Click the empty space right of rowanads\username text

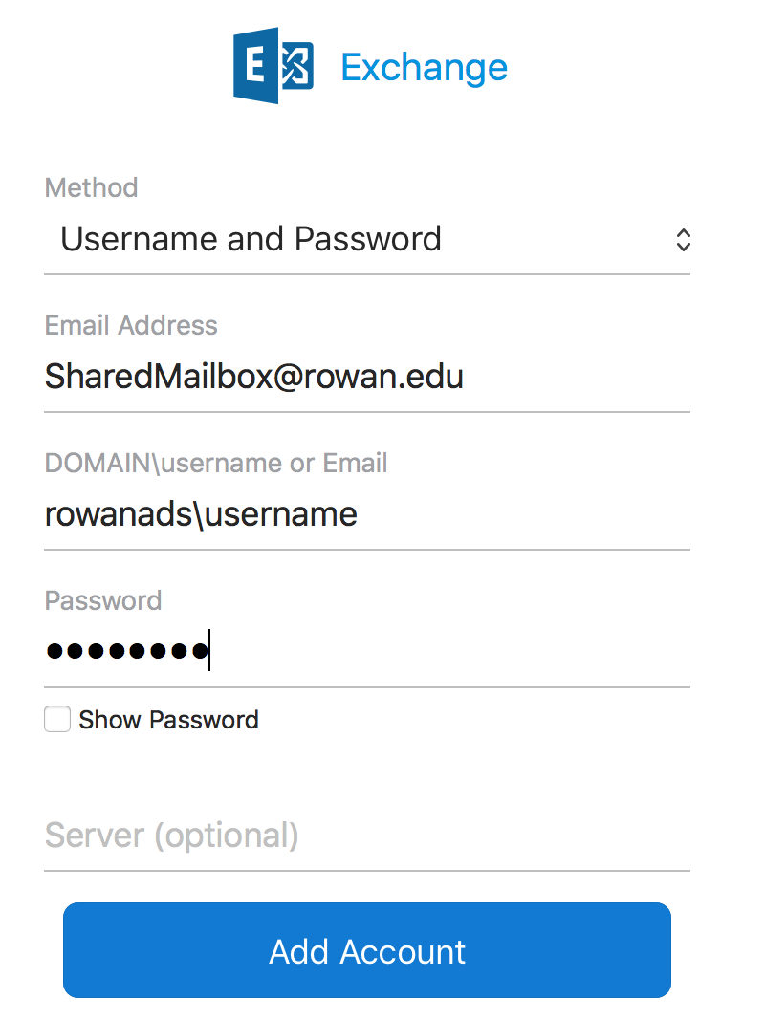524,514
